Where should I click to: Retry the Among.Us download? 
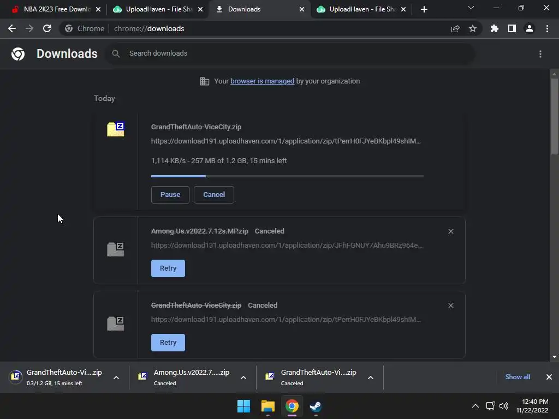point(168,268)
